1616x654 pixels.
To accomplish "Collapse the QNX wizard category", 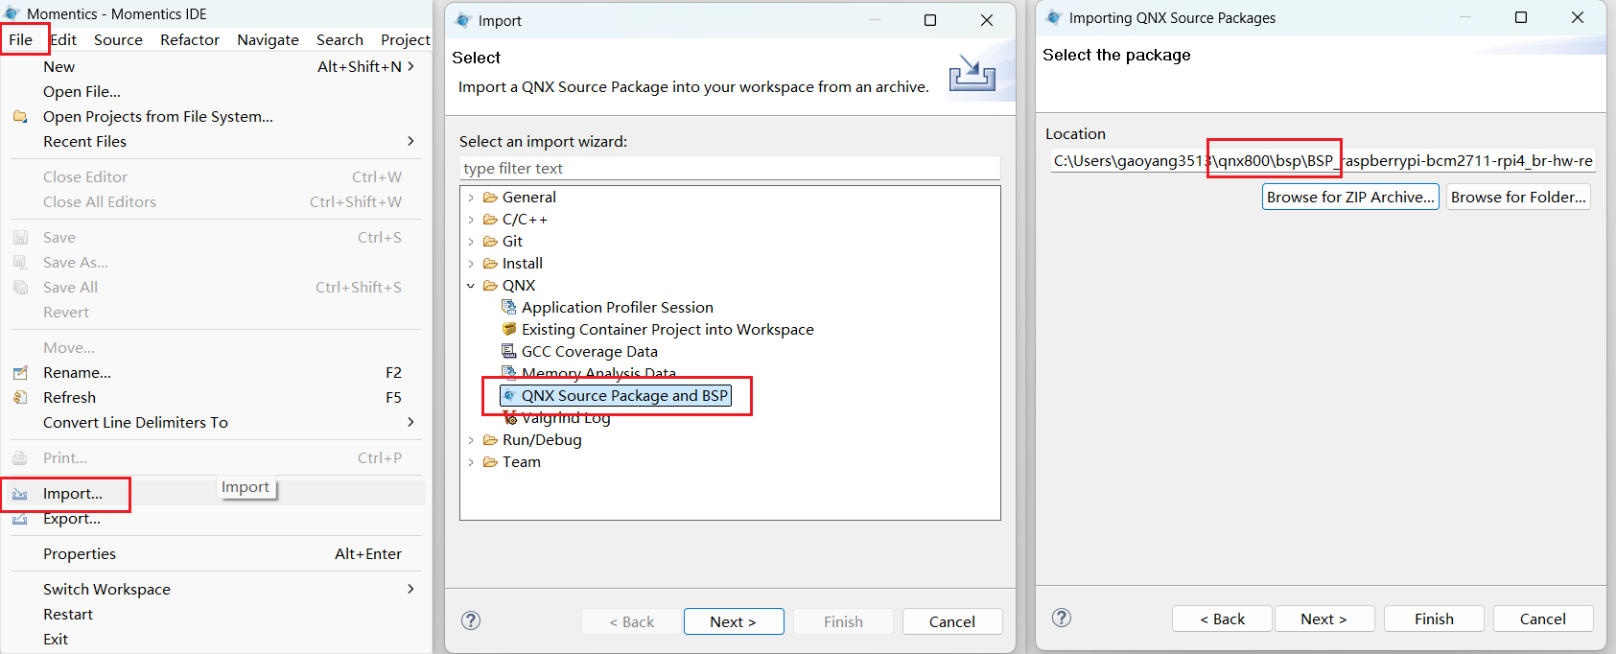I will [x=471, y=286].
